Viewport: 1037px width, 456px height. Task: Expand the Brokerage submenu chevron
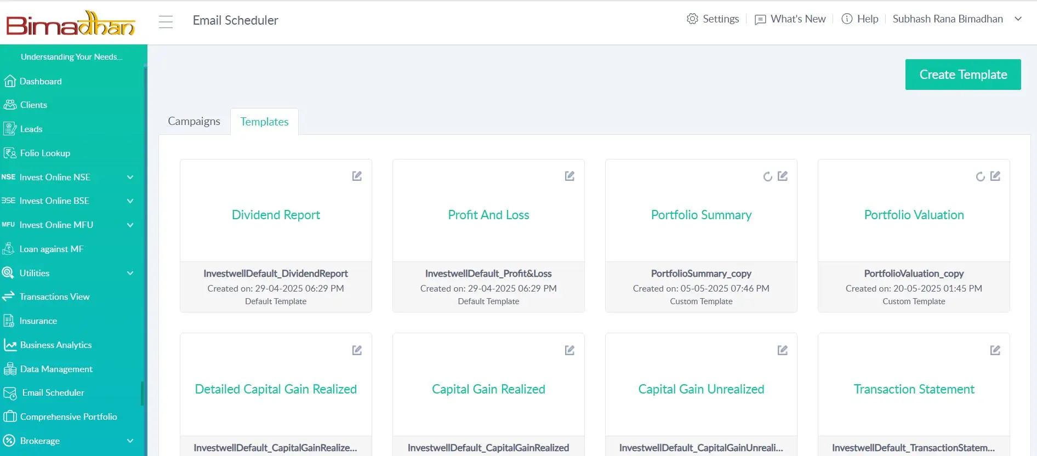point(130,441)
